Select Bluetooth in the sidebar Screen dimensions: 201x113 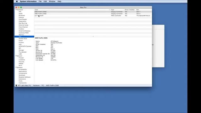point(22,15)
